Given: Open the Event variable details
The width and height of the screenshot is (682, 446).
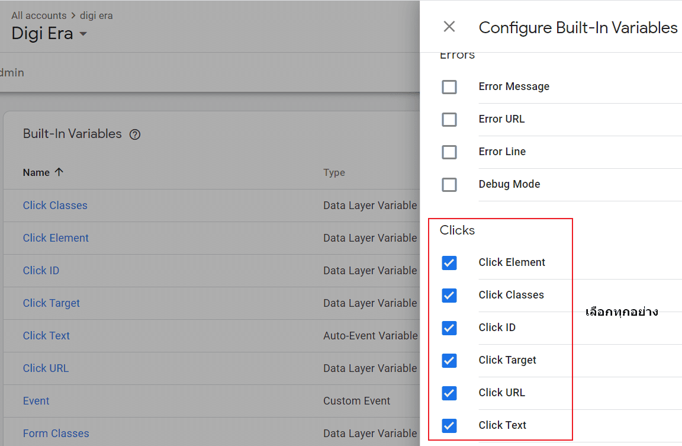Looking at the screenshot, I should point(36,400).
